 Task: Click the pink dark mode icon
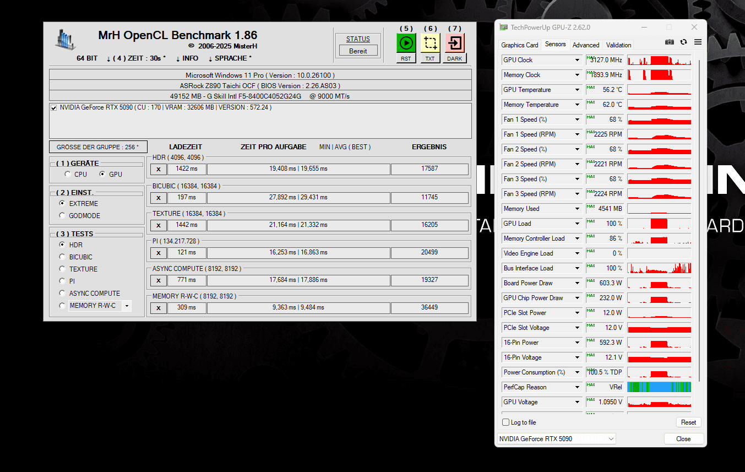[455, 43]
